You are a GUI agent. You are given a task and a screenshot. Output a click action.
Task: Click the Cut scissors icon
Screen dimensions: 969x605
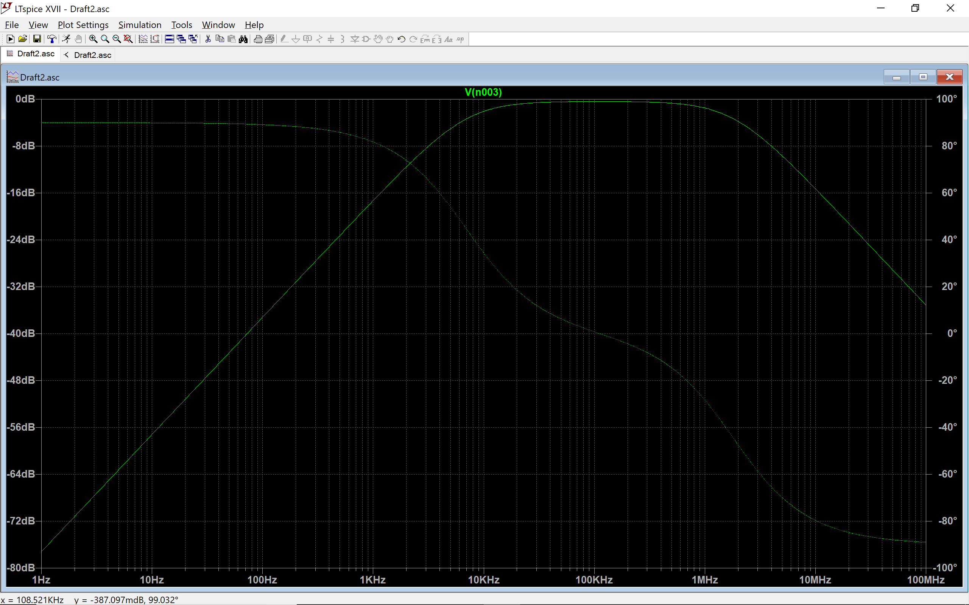(208, 39)
